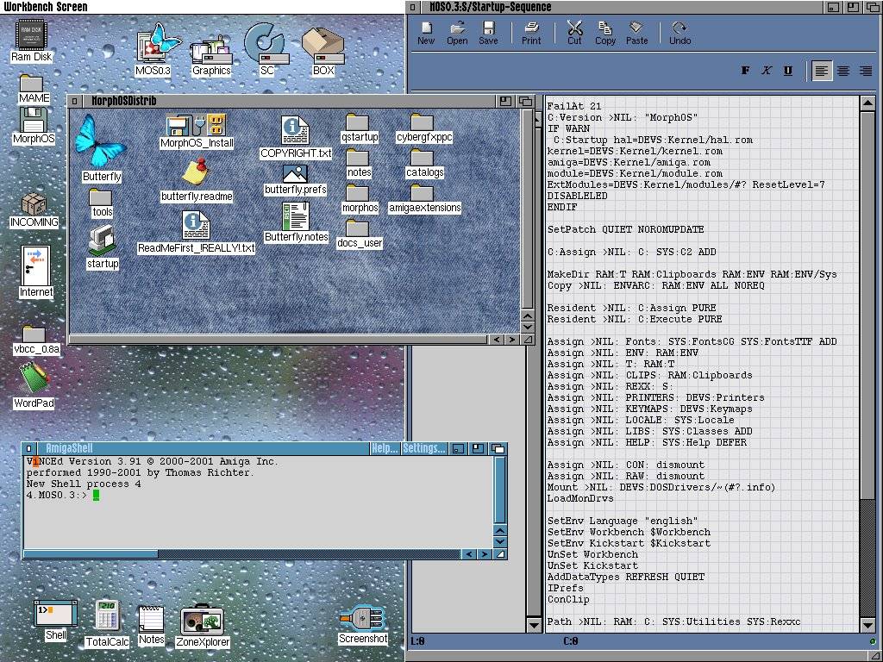The width and height of the screenshot is (883, 662).
Task: Select center text alignment
Action: (x=843, y=71)
